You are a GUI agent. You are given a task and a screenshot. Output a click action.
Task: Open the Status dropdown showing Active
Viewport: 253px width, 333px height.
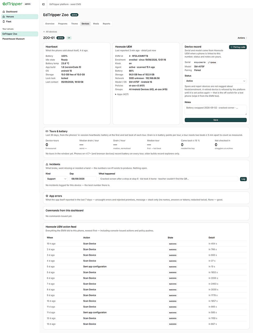pos(216,81)
